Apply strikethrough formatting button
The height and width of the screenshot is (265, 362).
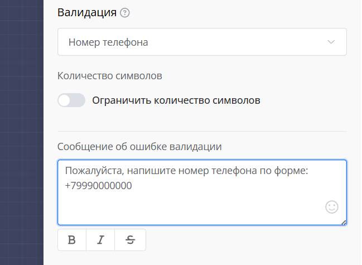131,240
